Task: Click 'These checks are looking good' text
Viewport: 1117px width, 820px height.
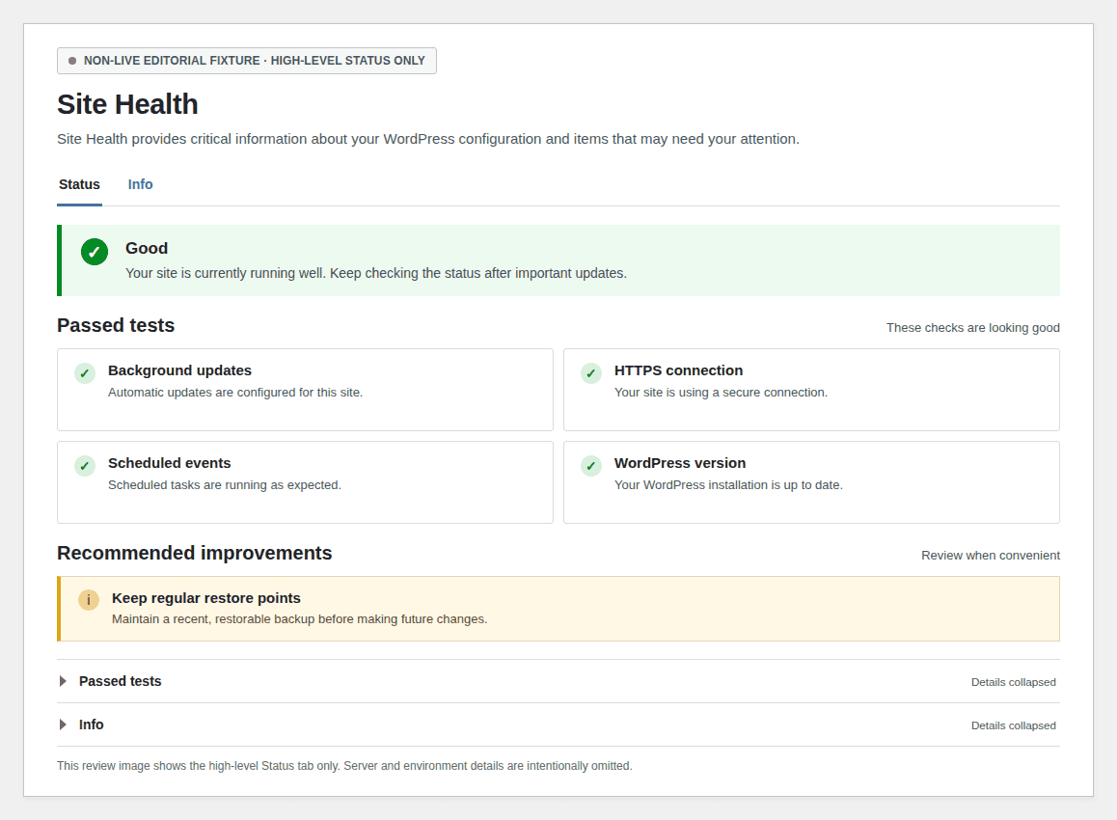Action: click(973, 328)
